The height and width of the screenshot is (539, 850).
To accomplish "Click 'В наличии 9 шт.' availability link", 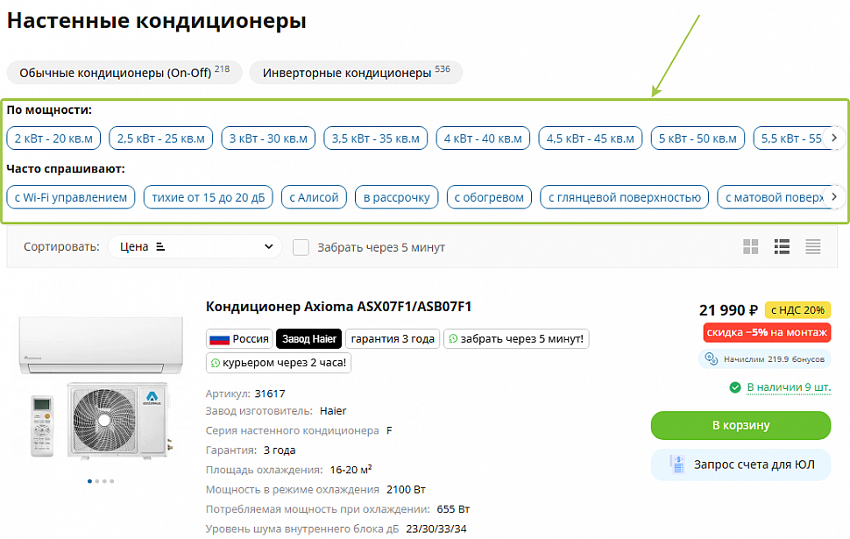I will (x=789, y=387).
